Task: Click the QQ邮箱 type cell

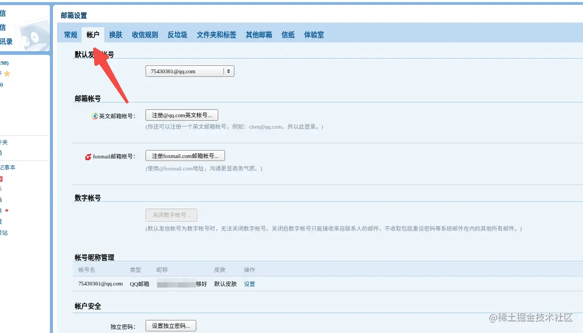Action: [139, 284]
